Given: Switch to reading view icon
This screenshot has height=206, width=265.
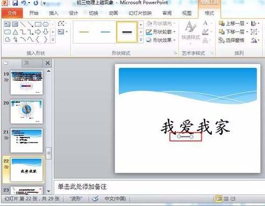Looking at the screenshot, I should pyautogui.click(x=233, y=199).
